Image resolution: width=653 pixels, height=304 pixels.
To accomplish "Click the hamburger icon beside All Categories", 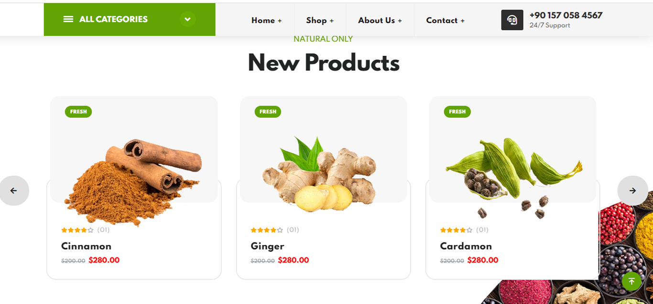I will pyautogui.click(x=68, y=19).
